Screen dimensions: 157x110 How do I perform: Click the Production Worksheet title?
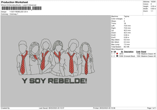coord(14,2)
